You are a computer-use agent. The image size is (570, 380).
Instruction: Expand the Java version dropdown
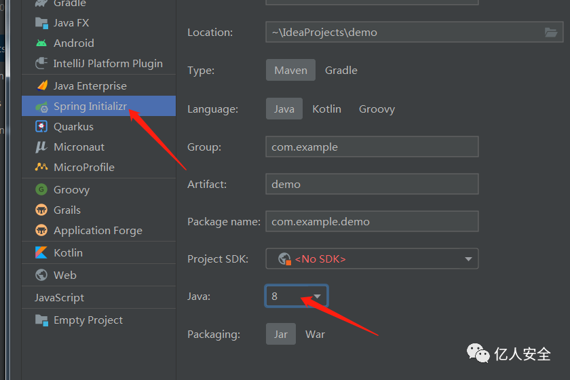(317, 297)
